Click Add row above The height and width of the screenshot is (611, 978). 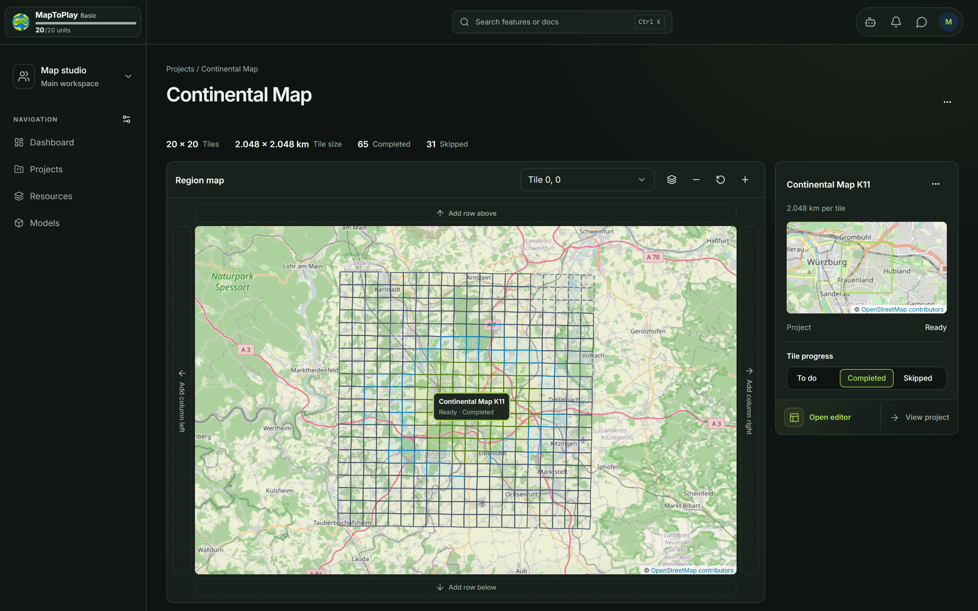click(x=465, y=213)
